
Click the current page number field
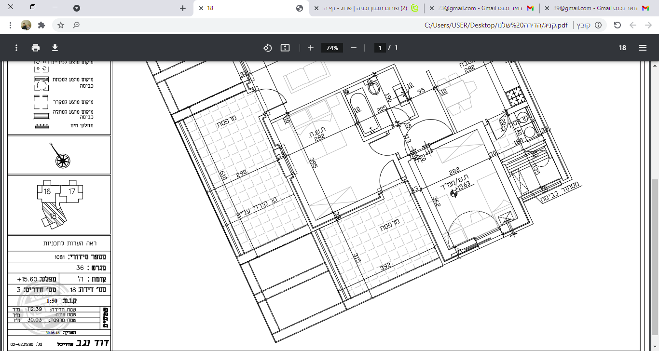(380, 48)
